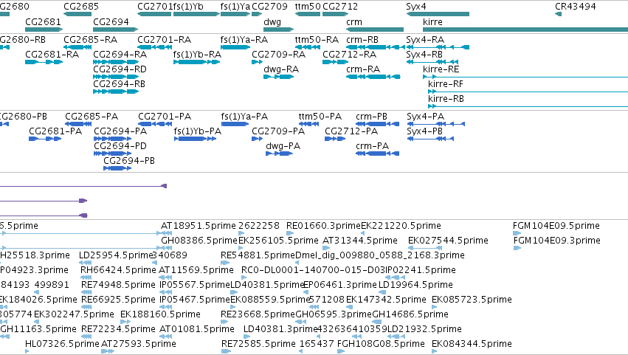Select transcript label 'kirre-RE'
The width and height of the screenshot is (628, 355).
(x=441, y=69)
